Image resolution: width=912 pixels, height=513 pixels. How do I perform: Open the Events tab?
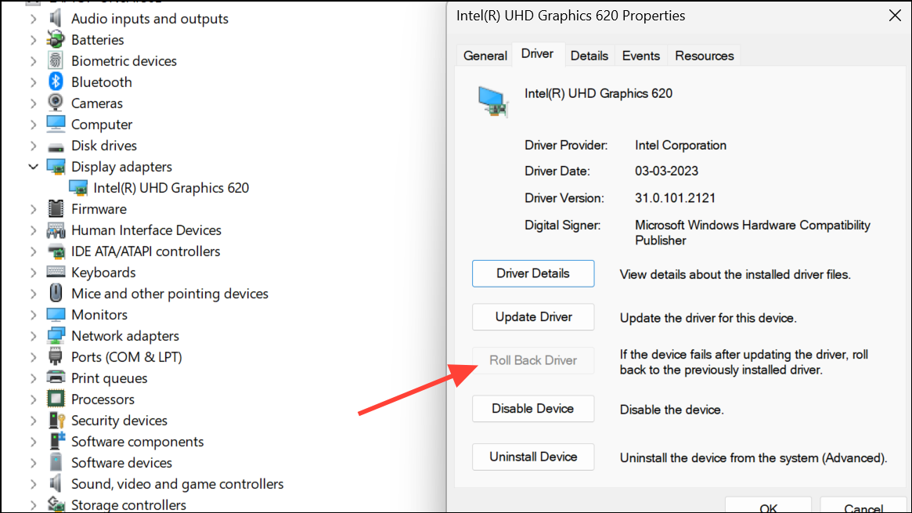tap(641, 56)
